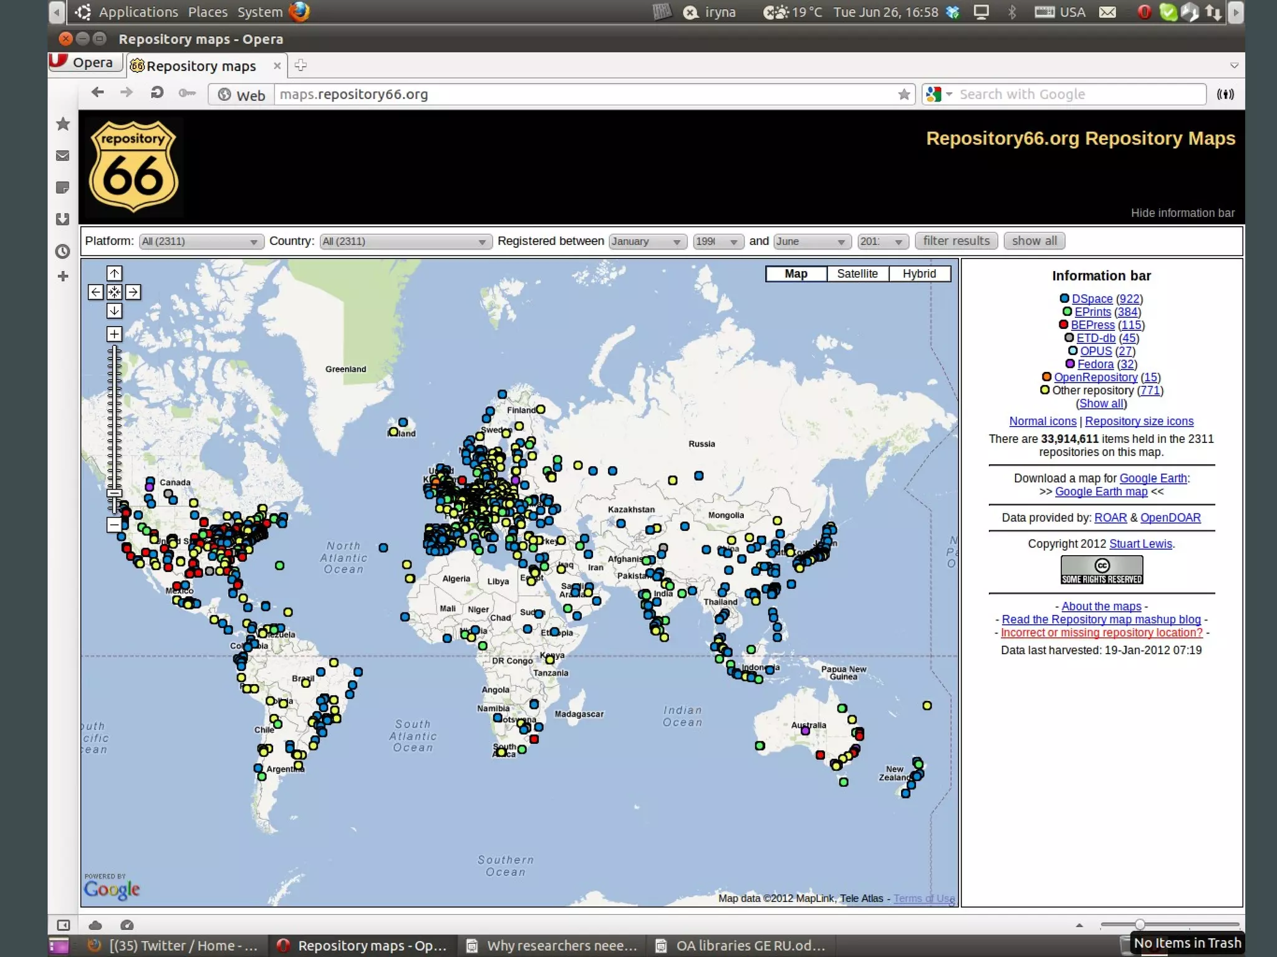This screenshot has width=1277, height=957.
Task: Click the map zoom in plus button
Action: click(114, 334)
